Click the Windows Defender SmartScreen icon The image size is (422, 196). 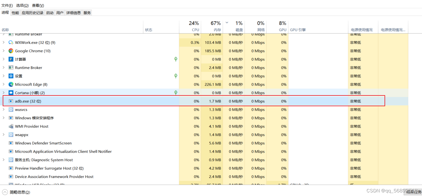(x=11, y=143)
